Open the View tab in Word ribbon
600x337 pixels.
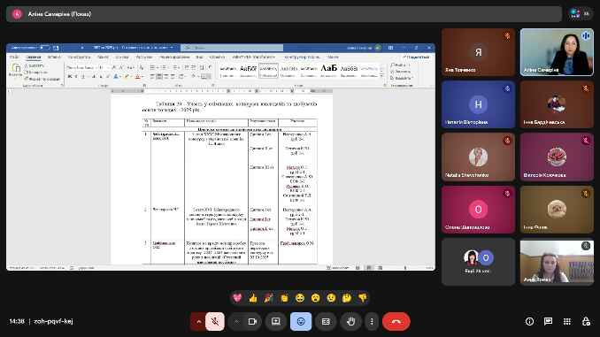point(199,57)
